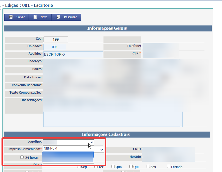Click inside the Obeservações text area
The image size is (222, 172).
(113, 119)
